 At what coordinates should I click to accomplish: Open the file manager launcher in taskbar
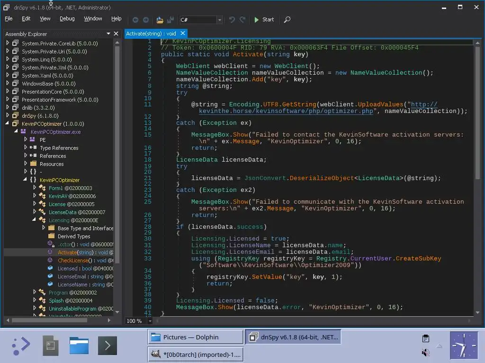(x=79, y=345)
